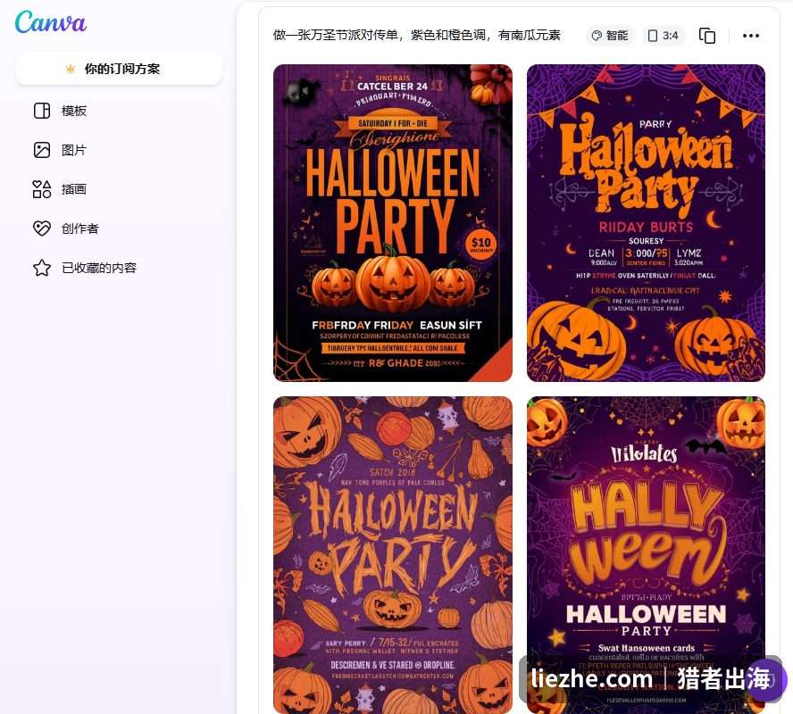Change the 3:4 aspect ratio chip
Screen dimensions: 793x714
[x=664, y=36]
